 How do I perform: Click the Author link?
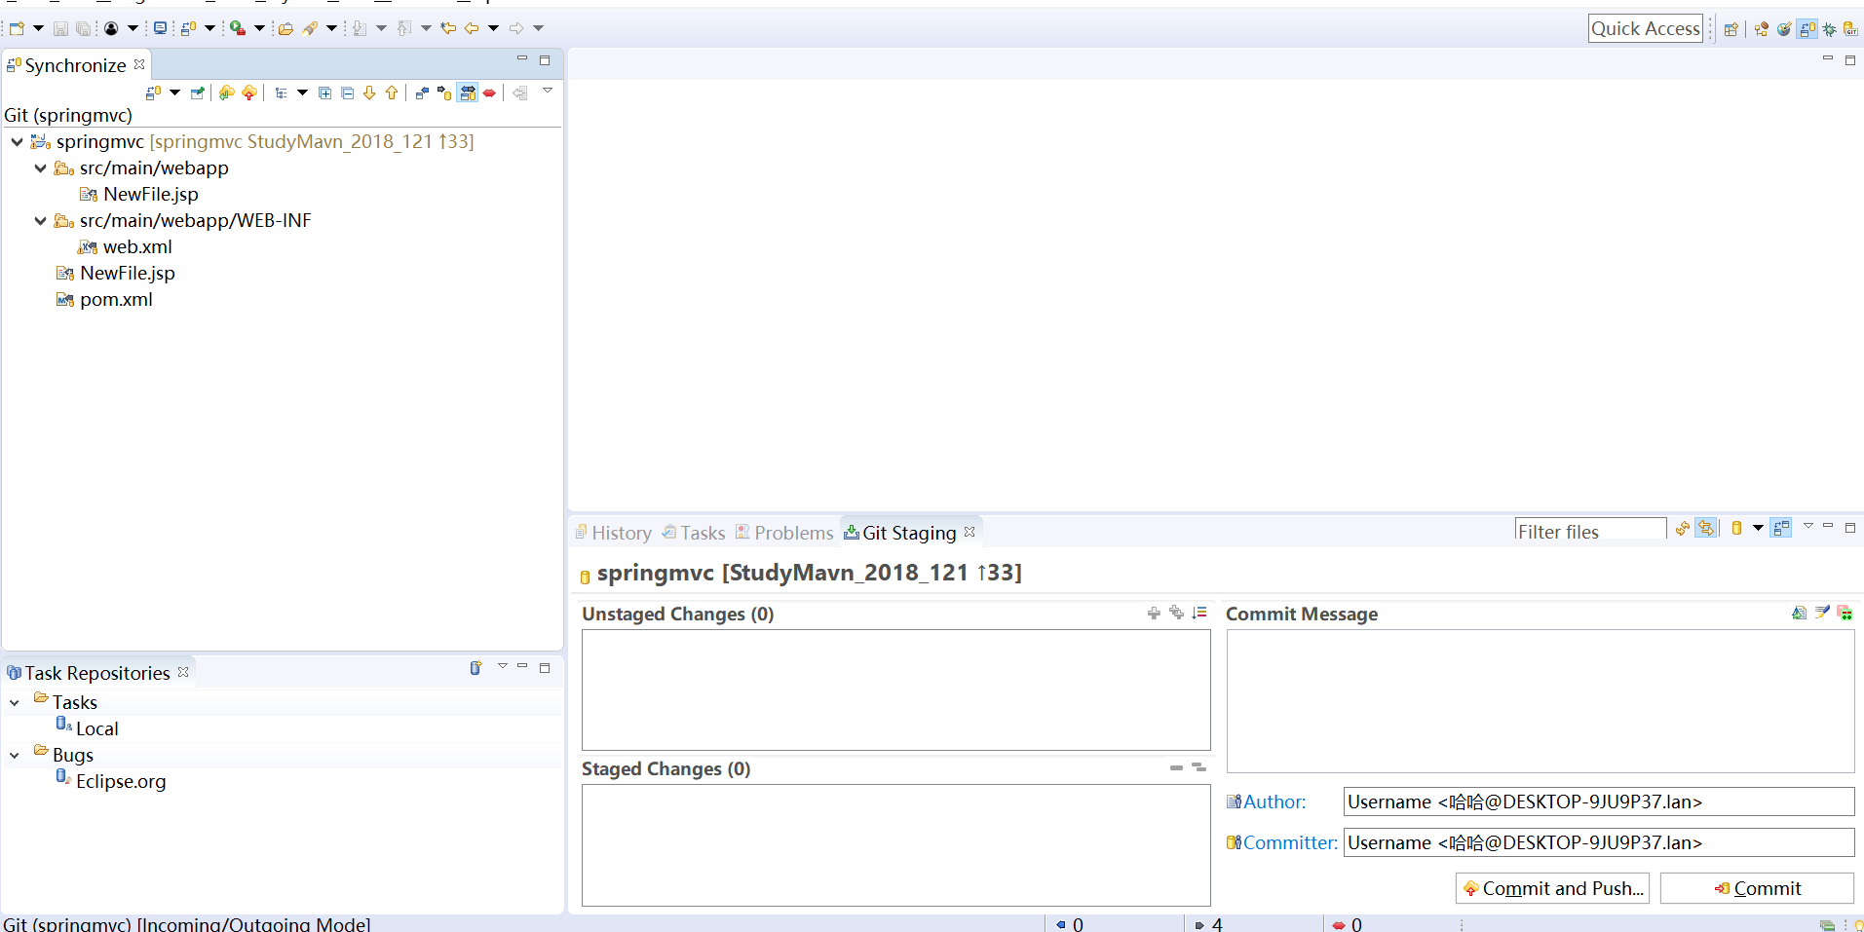tap(1274, 802)
